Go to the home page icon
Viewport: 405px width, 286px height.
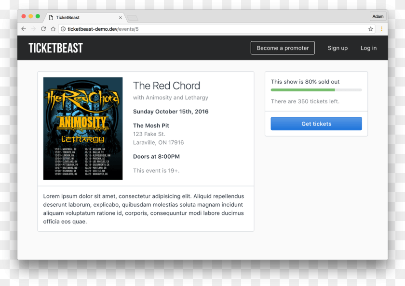53,29
